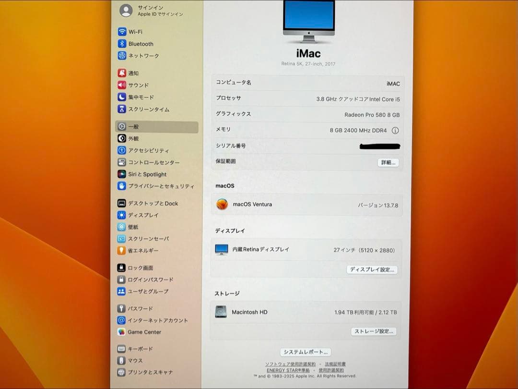Click the 詳細 warranty details button
The width and height of the screenshot is (518, 389).
coord(388,163)
